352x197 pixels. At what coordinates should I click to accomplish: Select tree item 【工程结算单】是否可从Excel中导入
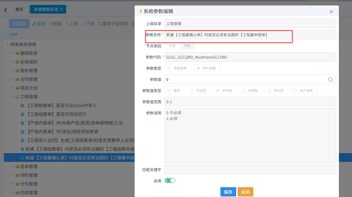[61, 105]
